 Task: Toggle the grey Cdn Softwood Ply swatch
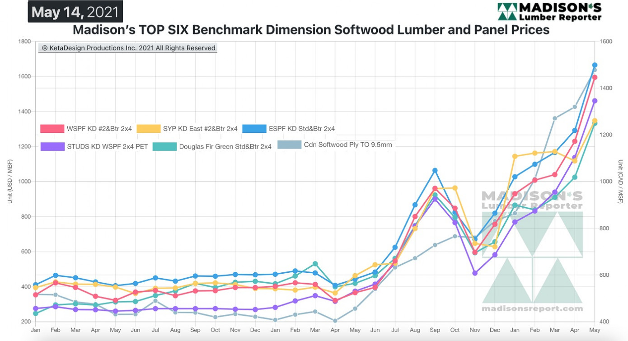[x=289, y=145]
